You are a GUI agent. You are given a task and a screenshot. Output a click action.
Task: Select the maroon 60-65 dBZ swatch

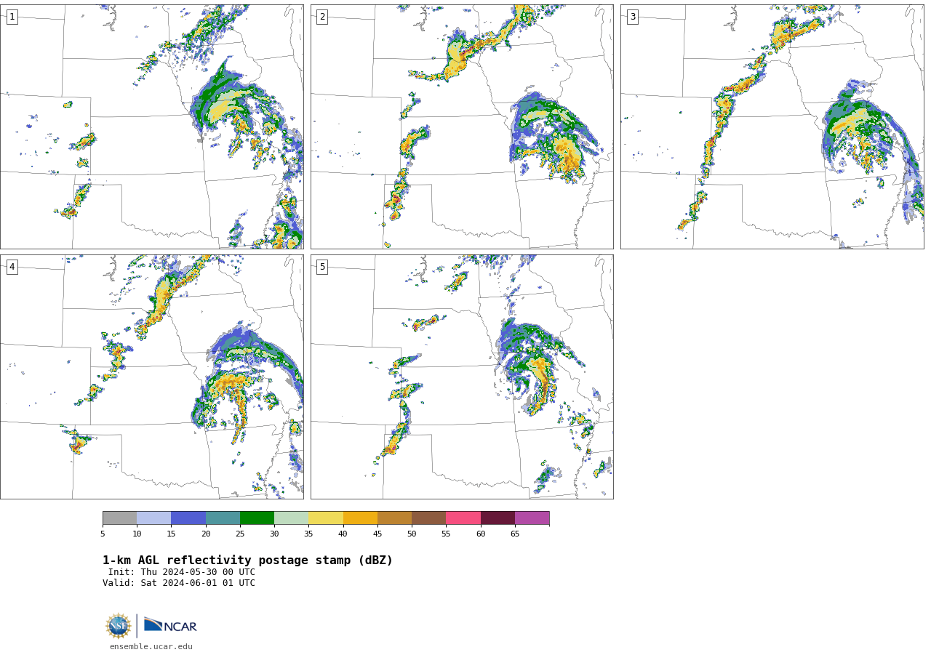(498, 518)
